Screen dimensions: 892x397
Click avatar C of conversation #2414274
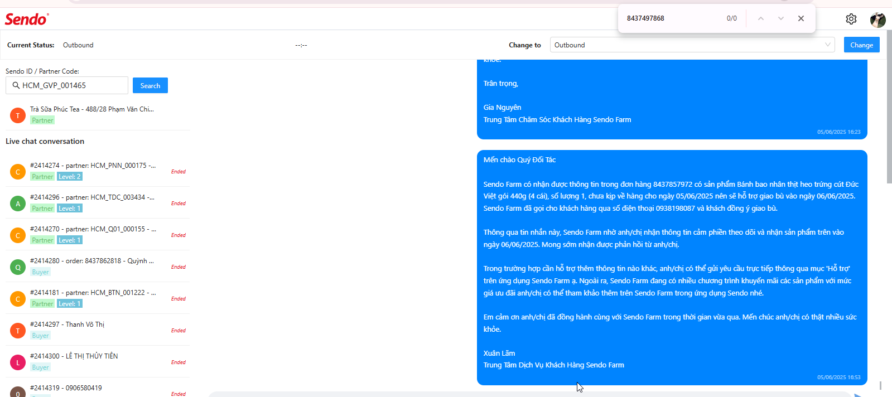click(x=18, y=172)
